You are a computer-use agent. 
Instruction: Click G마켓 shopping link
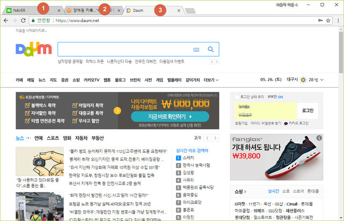pos(240,204)
